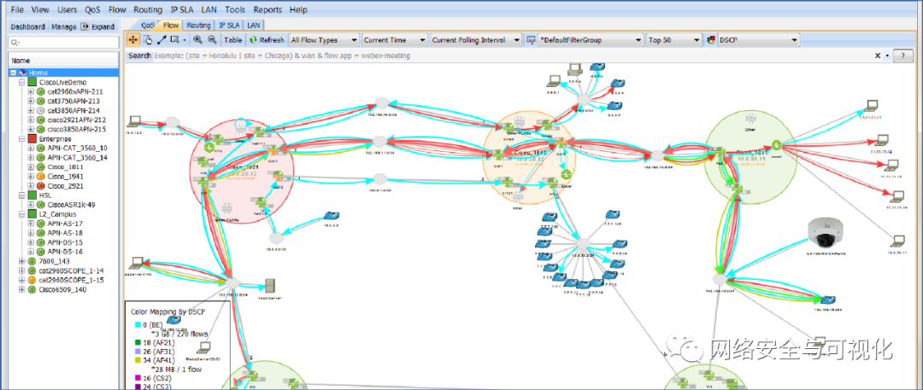This screenshot has width=923, height=390.
Task: Switch to the IP SLA tab
Action: [x=229, y=26]
